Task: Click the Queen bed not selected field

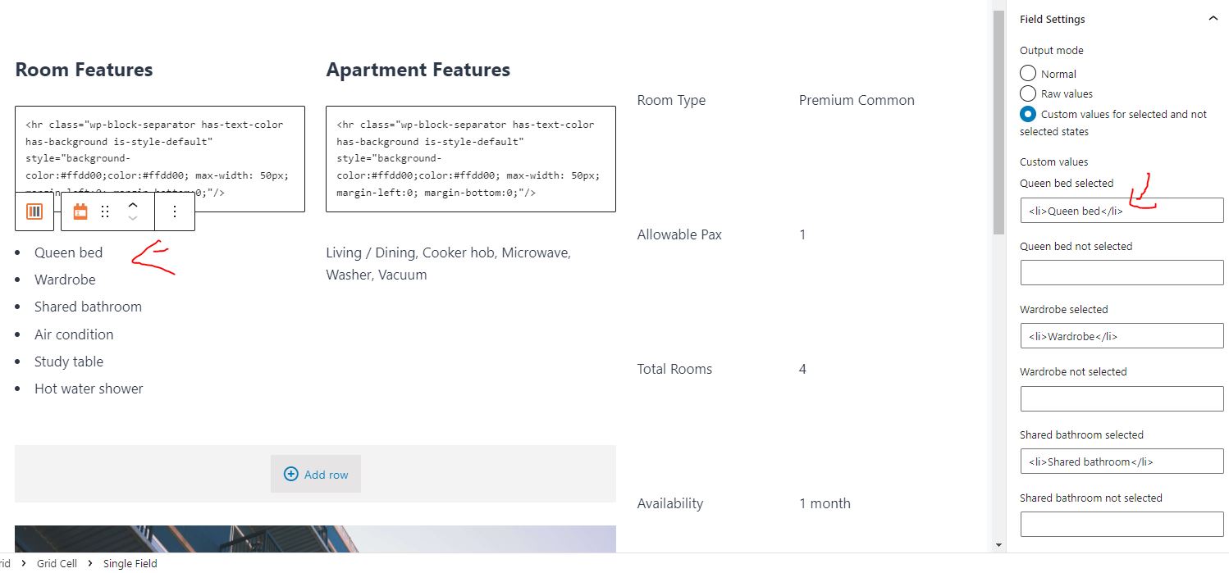Action: coord(1122,273)
